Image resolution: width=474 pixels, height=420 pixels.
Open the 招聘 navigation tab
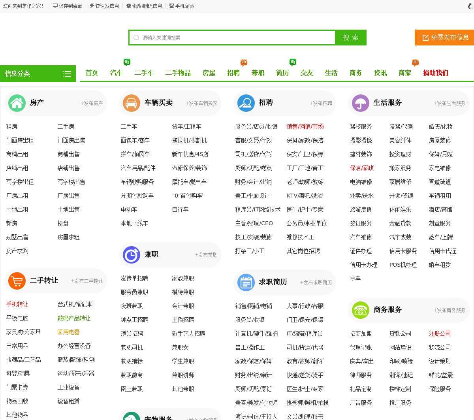click(233, 73)
